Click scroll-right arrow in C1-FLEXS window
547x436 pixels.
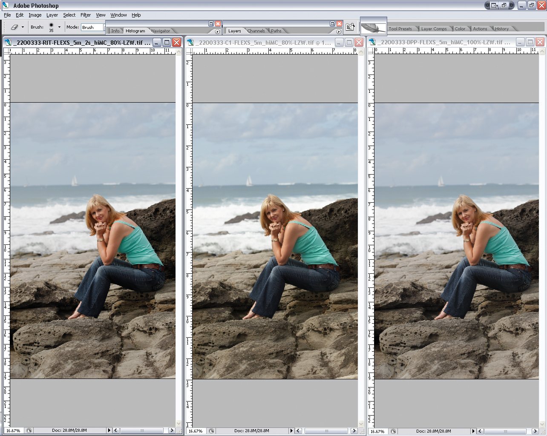(354, 431)
